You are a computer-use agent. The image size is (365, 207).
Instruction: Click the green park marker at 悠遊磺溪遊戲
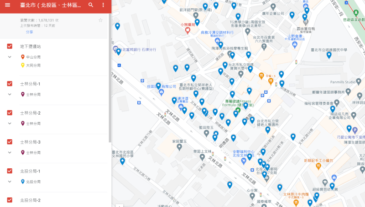356,12
